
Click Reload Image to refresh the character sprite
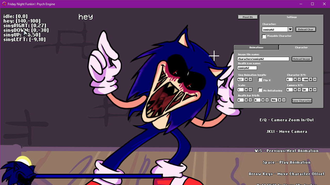coord(302,59)
